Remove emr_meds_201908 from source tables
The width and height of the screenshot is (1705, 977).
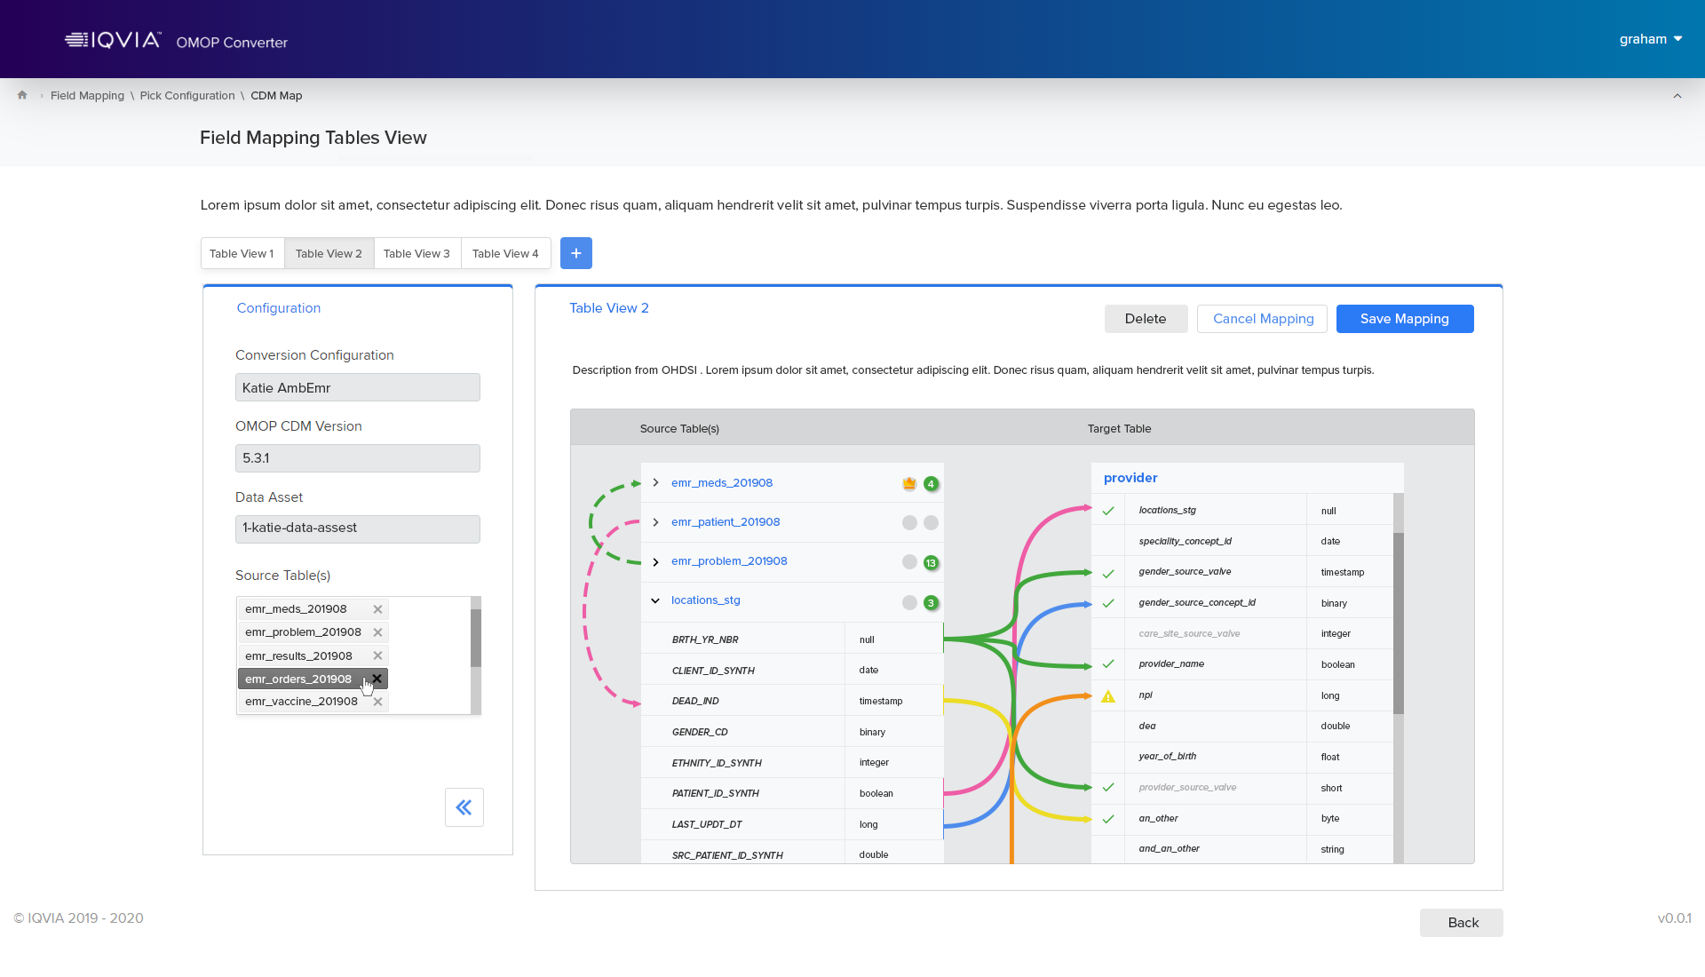(377, 609)
